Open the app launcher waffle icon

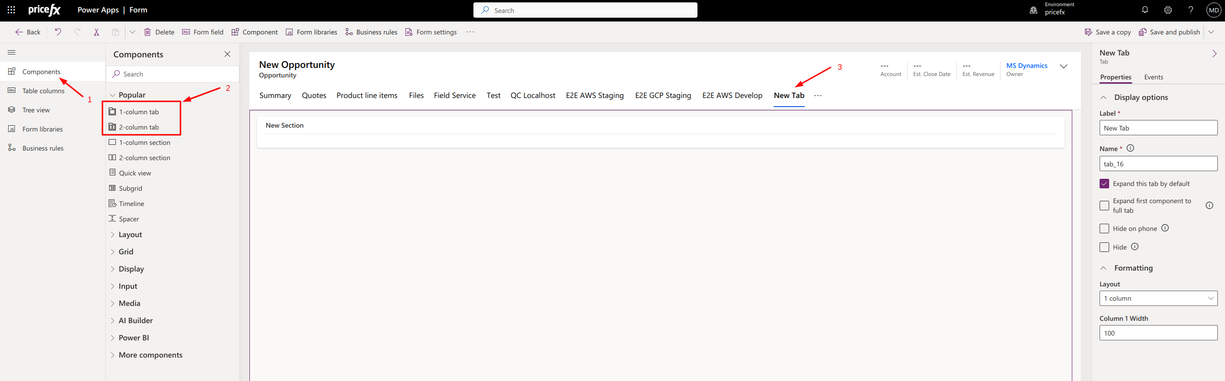click(11, 10)
